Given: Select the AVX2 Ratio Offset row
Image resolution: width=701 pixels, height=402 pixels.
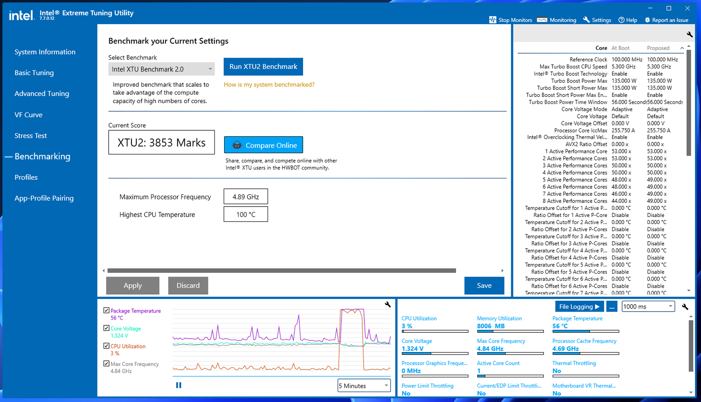Looking at the screenshot, I should (600, 144).
